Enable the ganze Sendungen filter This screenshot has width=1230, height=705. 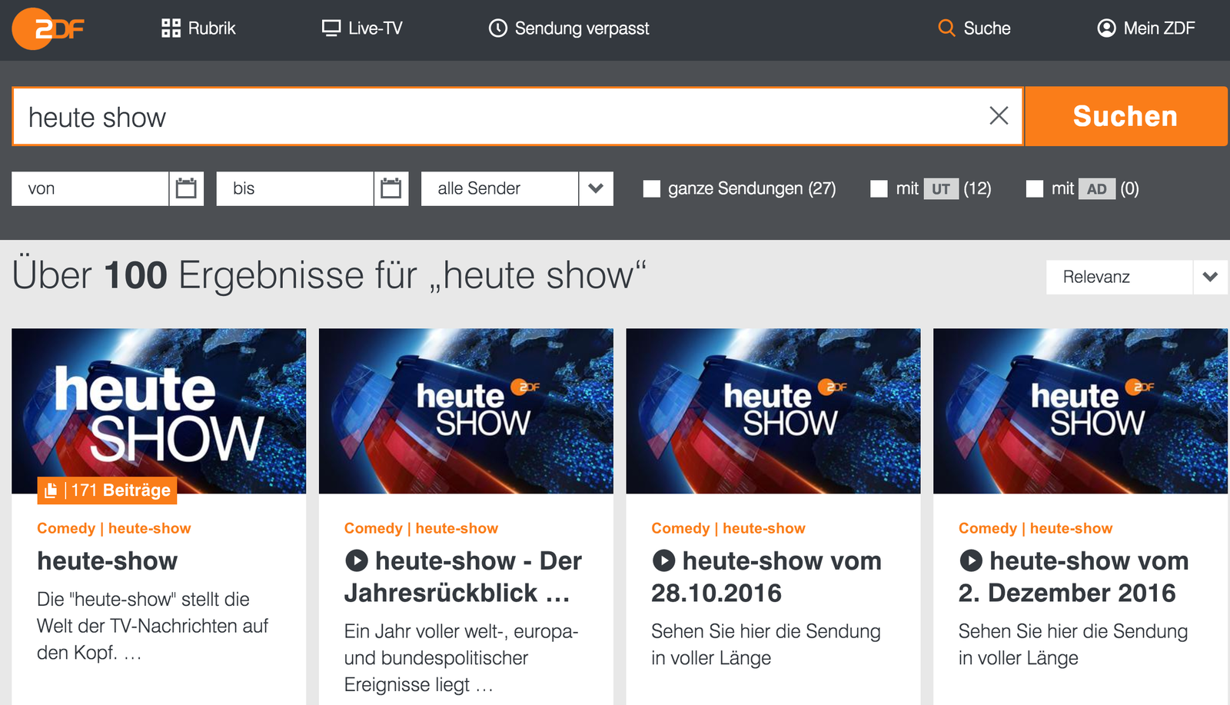(x=652, y=189)
